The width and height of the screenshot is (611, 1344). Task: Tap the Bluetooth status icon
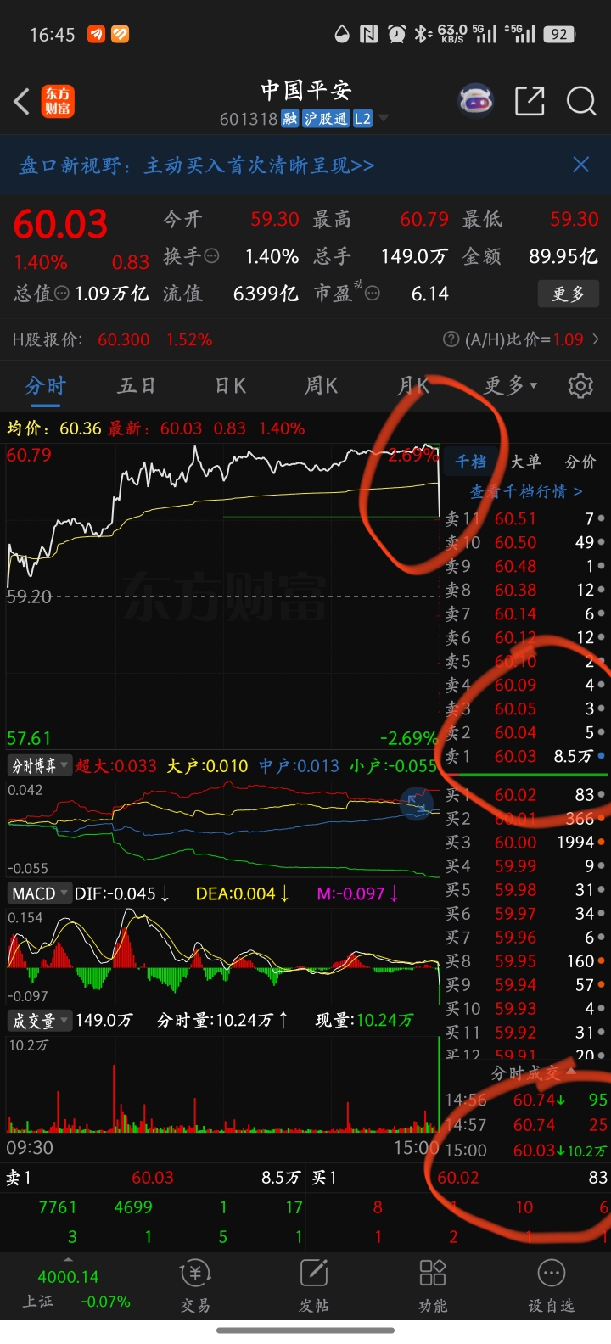(422, 34)
